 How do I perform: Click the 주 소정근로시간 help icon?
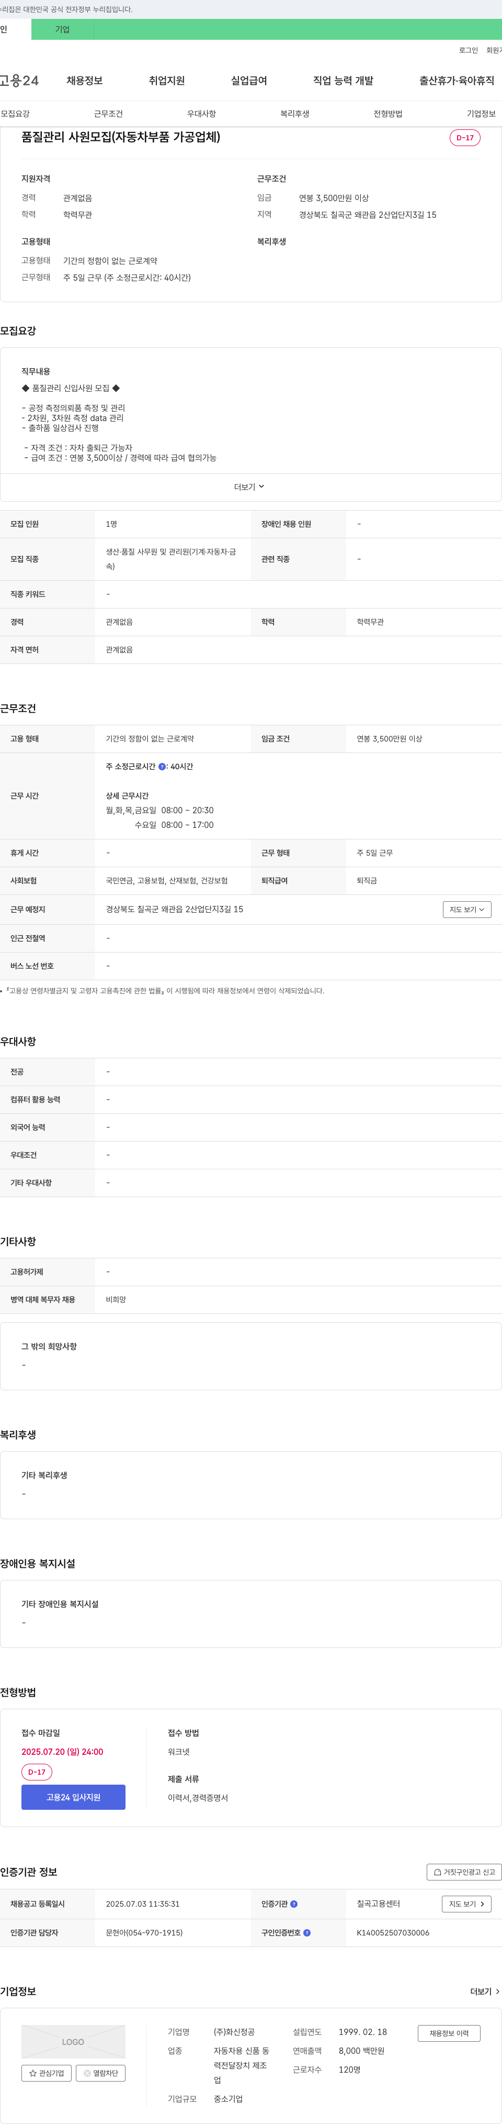point(162,767)
